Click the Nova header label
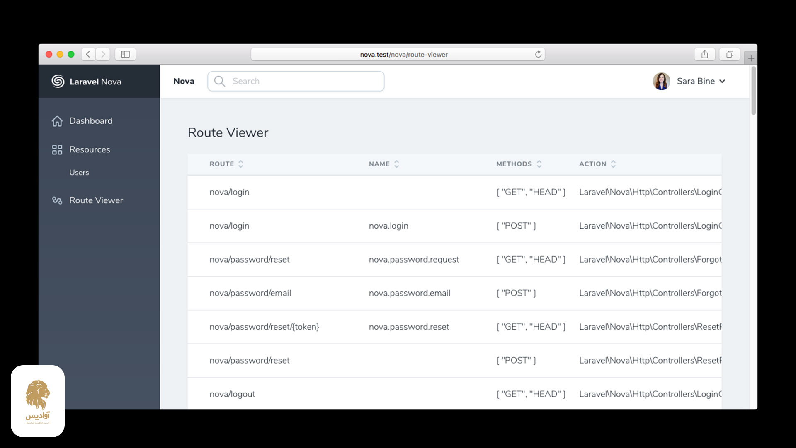The height and width of the screenshot is (448, 796). (184, 81)
